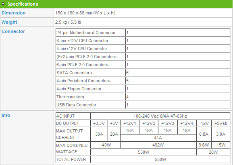The width and height of the screenshot is (233, 165).
Task: Click the TOTAL POWER label
Action: click(71, 159)
